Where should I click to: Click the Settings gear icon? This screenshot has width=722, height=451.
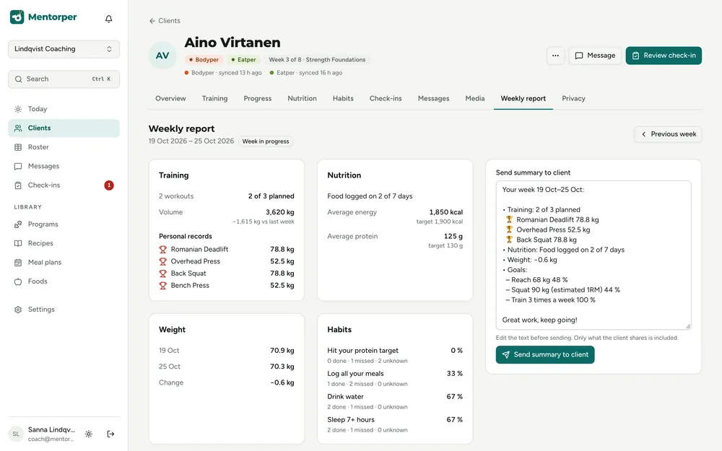coord(18,310)
